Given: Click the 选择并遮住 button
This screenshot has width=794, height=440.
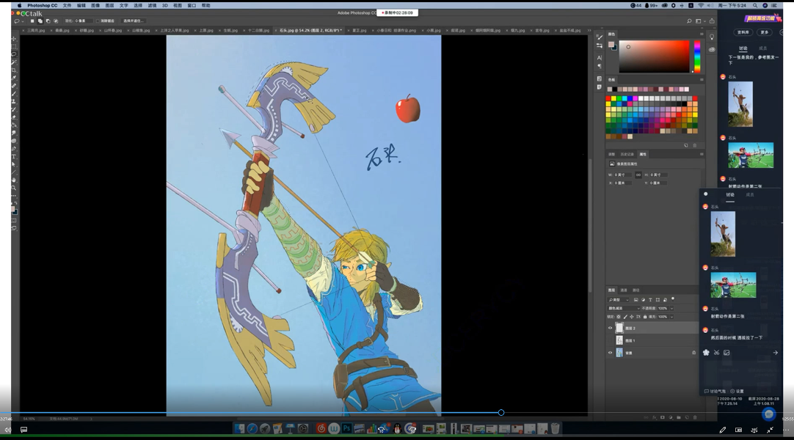Looking at the screenshot, I should [133, 21].
